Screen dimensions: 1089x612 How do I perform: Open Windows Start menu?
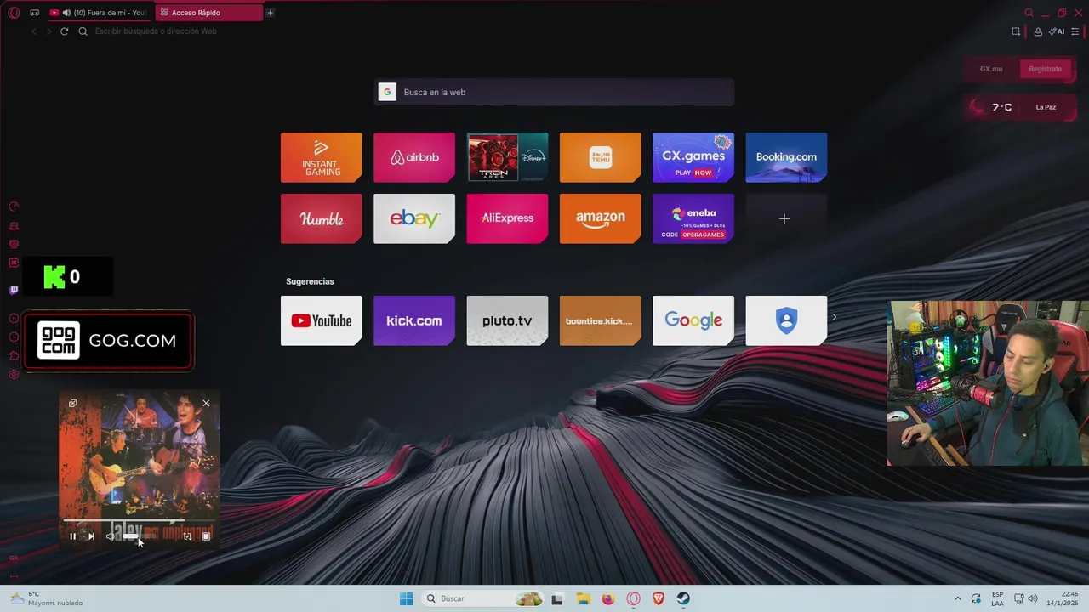point(407,598)
